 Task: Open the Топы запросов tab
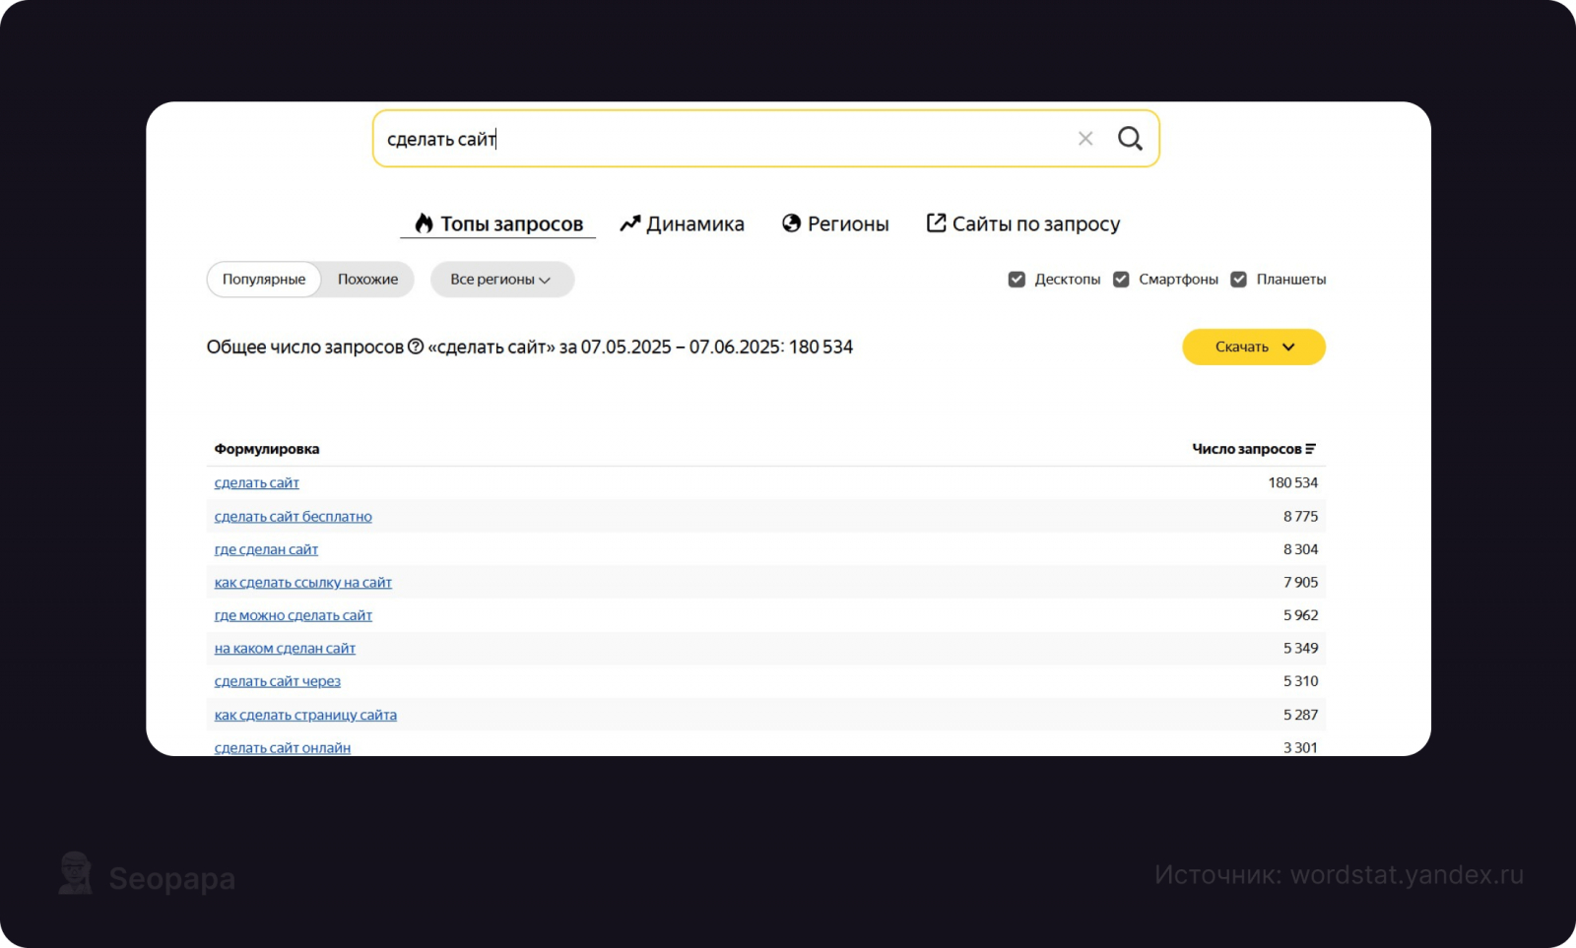[498, 223]
